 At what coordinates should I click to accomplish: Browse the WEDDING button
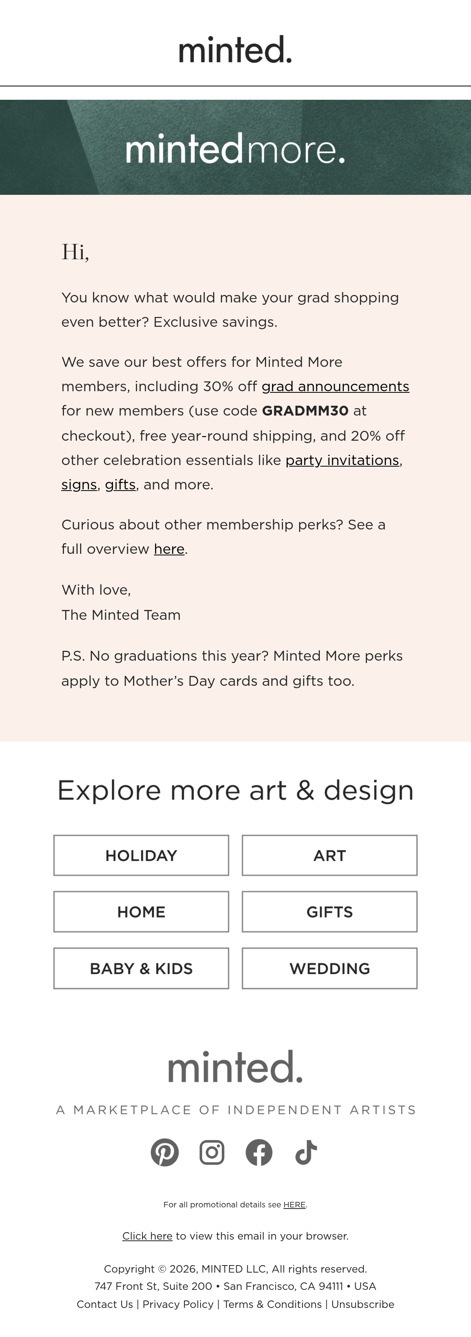point(329,969)
